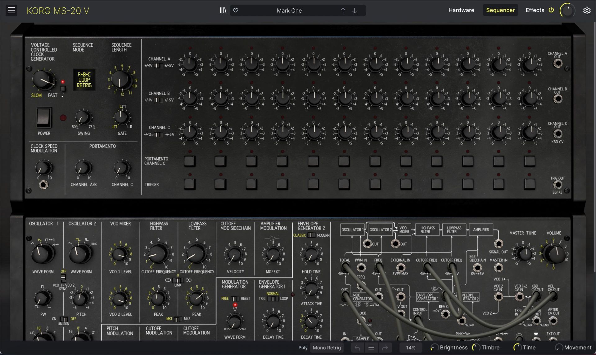The width and height of the screenshot is (596, 355).
Task: Click the VCO 2 CV In jack
Action: tap(499, 297)
